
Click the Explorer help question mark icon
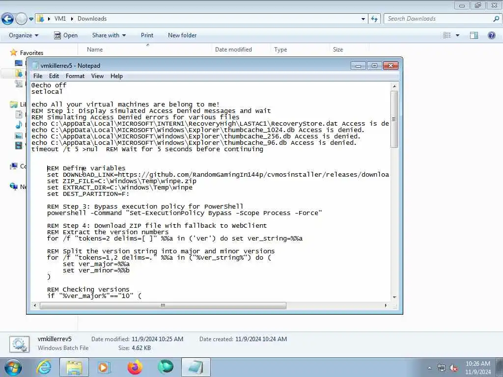(491, 35)
